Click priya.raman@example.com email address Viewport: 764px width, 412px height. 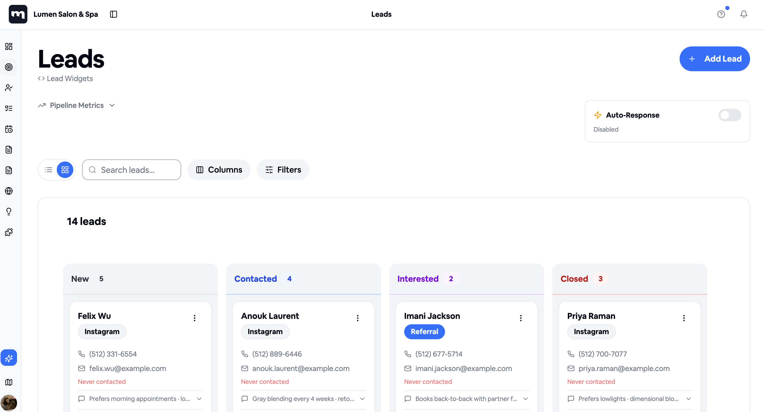[624, 368]
